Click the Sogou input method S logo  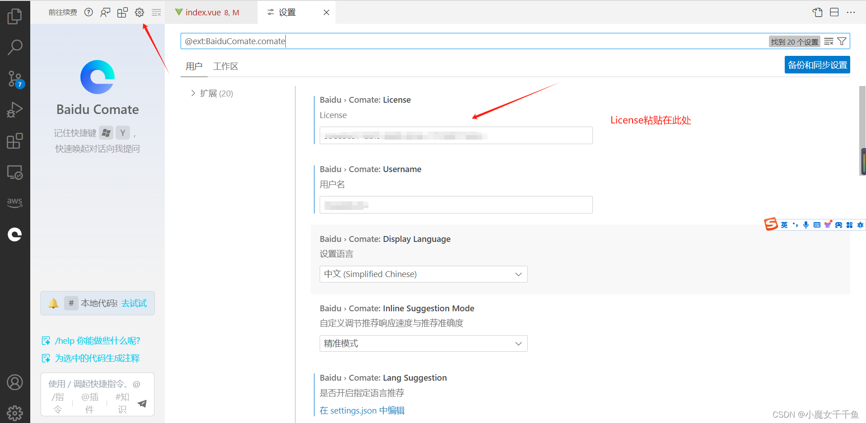click(771, 224)
